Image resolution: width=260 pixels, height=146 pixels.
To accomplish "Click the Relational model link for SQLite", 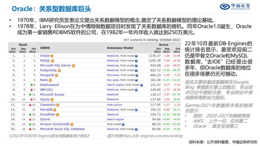I will 113,100.
